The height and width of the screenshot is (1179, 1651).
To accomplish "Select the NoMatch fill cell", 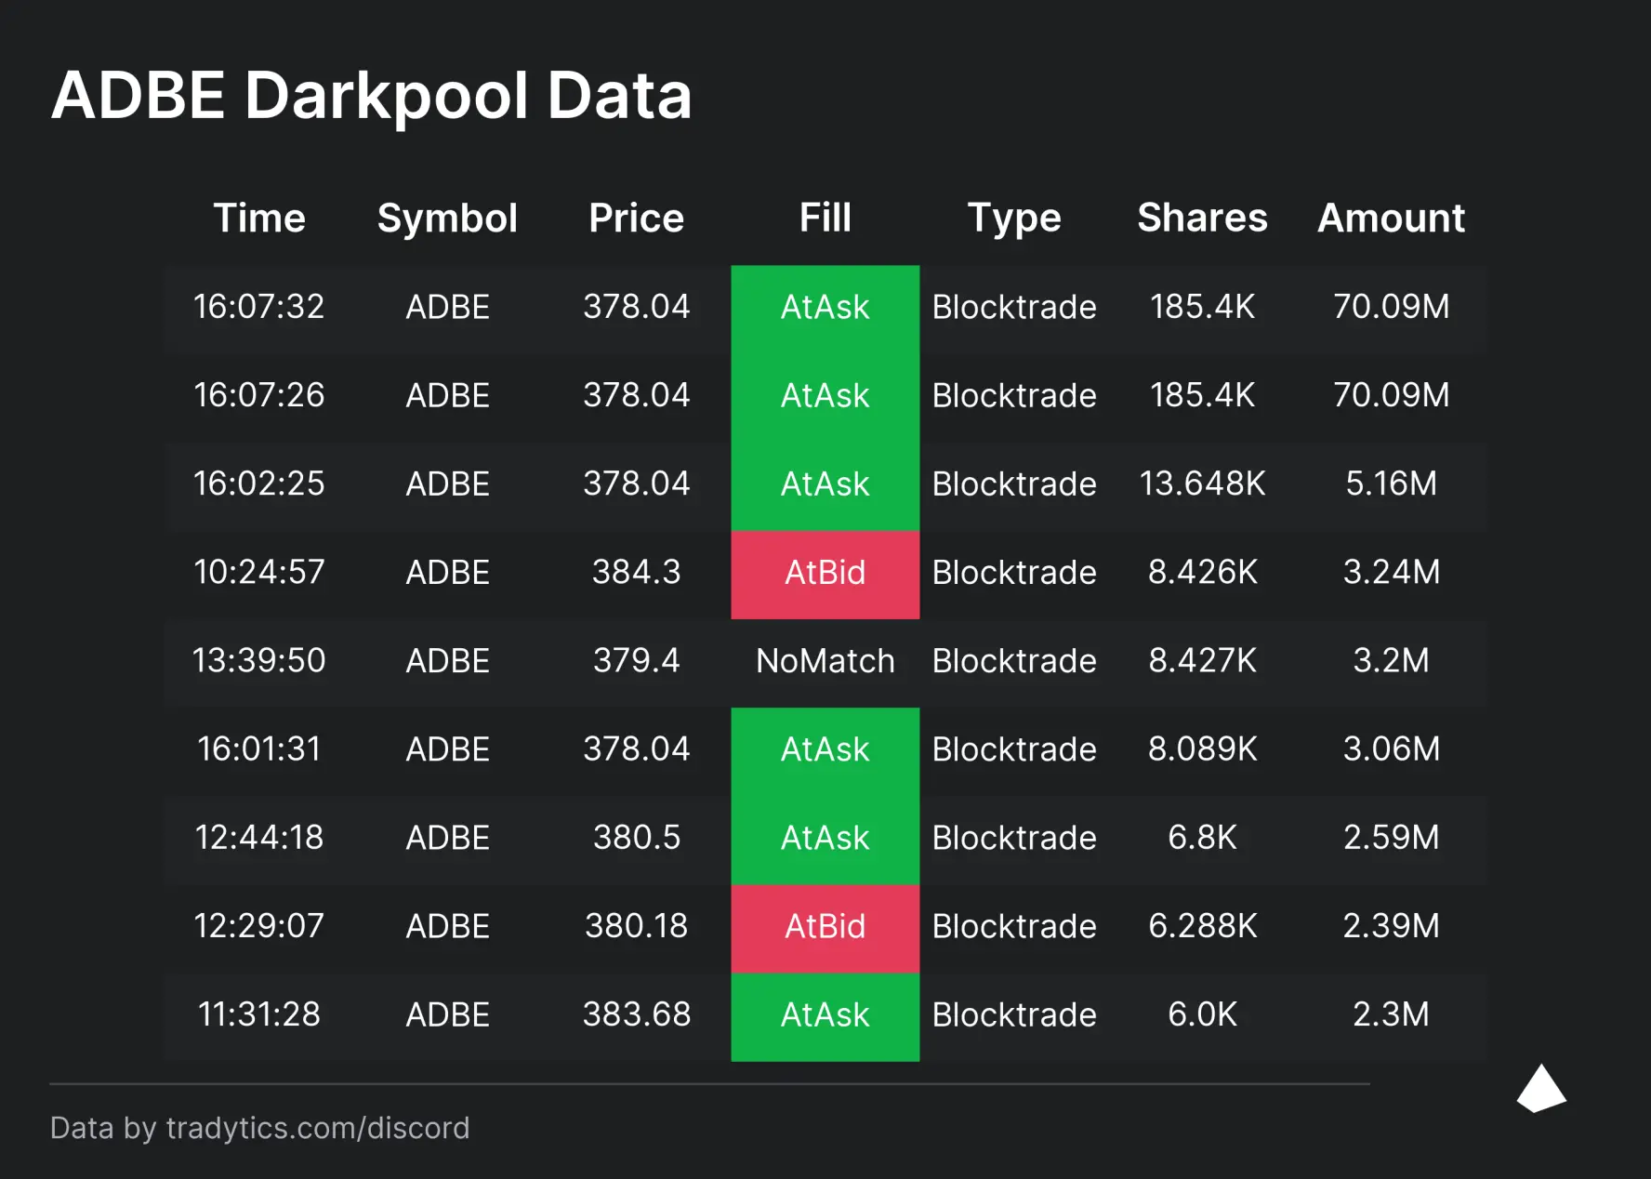I will (825, 661).
